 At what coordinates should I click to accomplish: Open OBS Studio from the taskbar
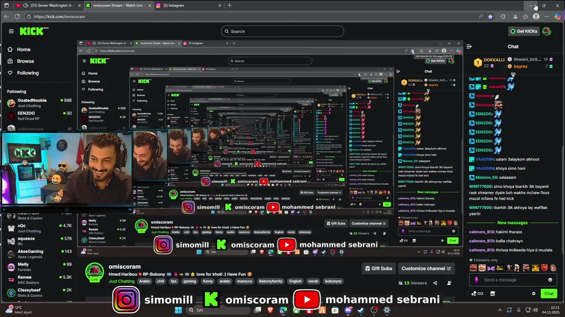374,310
